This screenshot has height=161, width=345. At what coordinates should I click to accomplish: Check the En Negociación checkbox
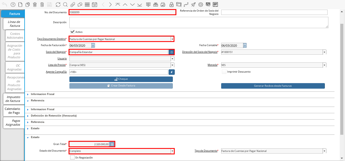pos(72,157)
